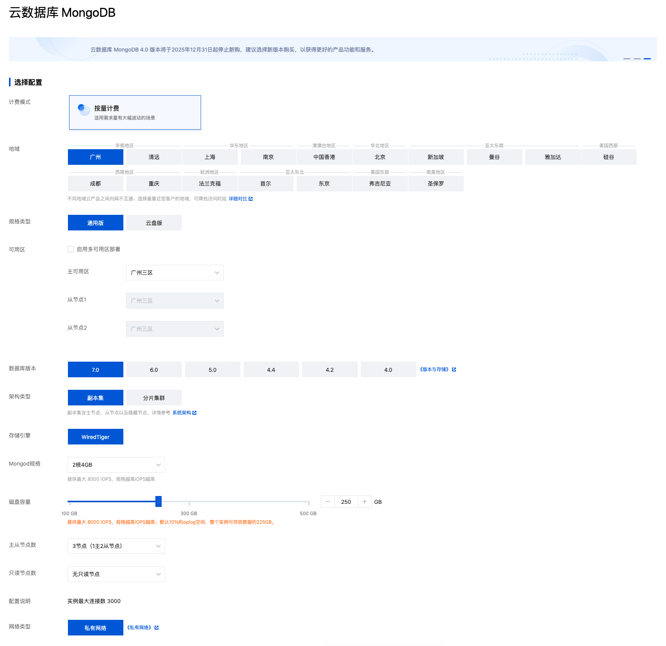
Task: Pick the 新加坡 region
Action: [x=436, y=157]
